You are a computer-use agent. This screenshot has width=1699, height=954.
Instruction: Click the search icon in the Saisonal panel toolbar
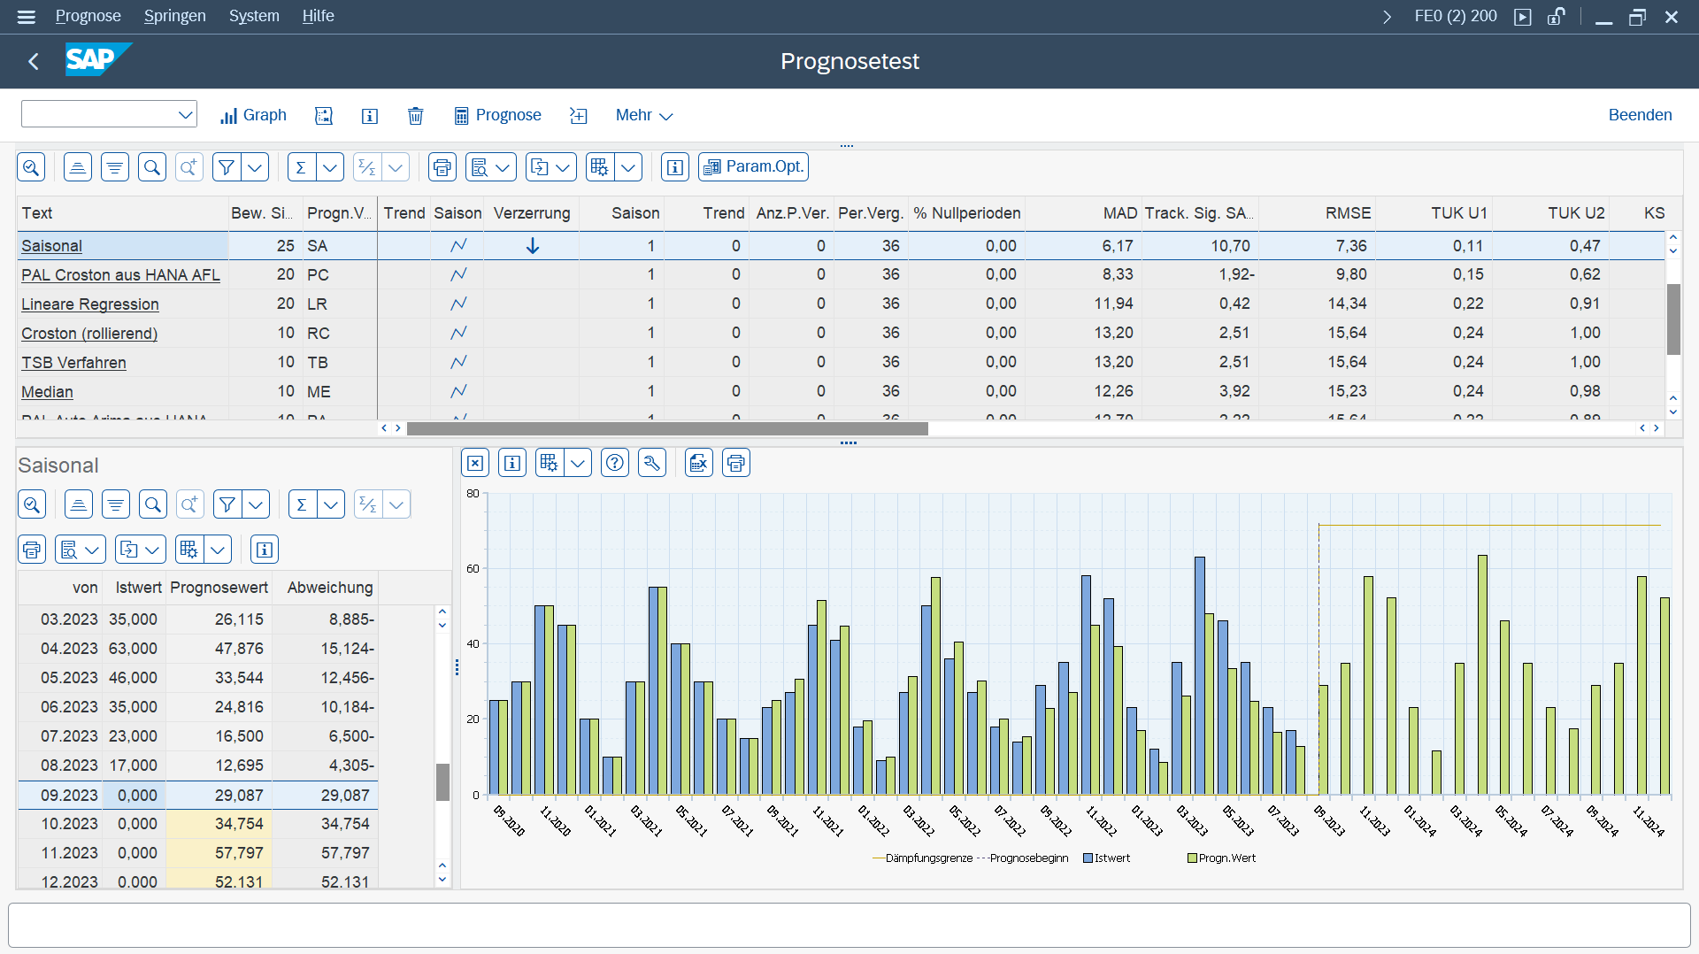click(x=153, y=504)
